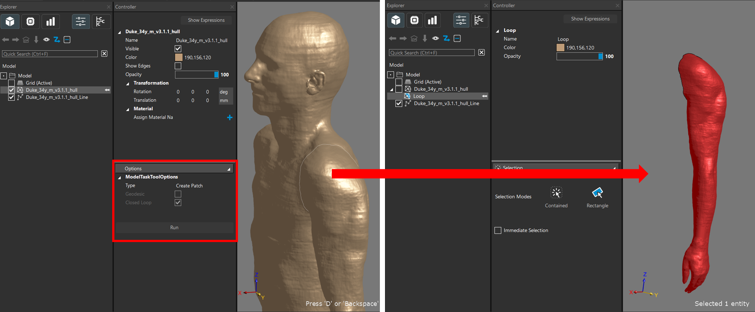Click Name field showing Duke_34y_m_v3.1.1_hull
Image resolution: width=755 pixels, height=312 pixels.
click(x=202, y=40)
